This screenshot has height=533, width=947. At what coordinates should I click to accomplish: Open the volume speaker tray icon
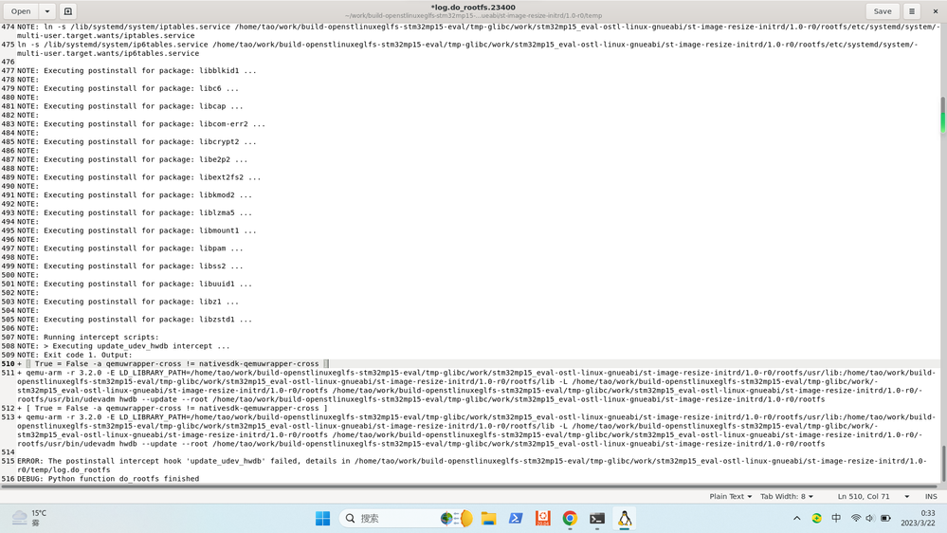[869, 518]
